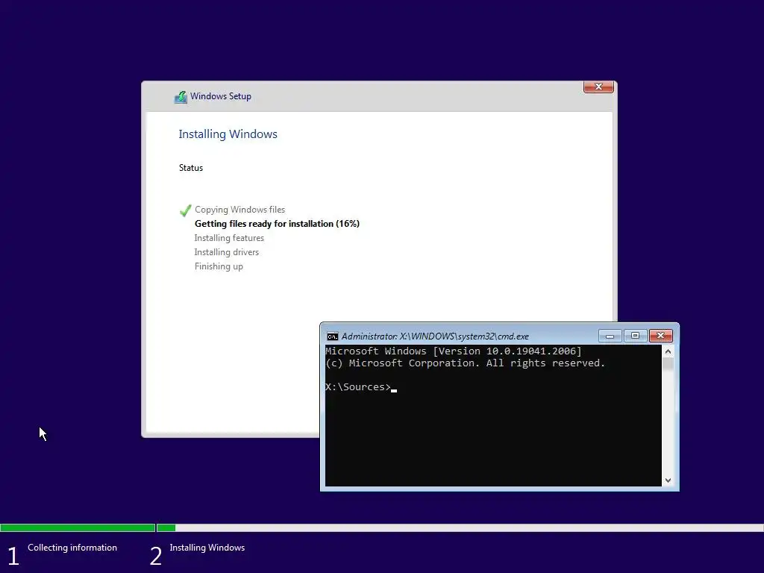
Task: Click the Installing Windows progress bar segment
Action: pyautogui.click(x=460, y=527)
